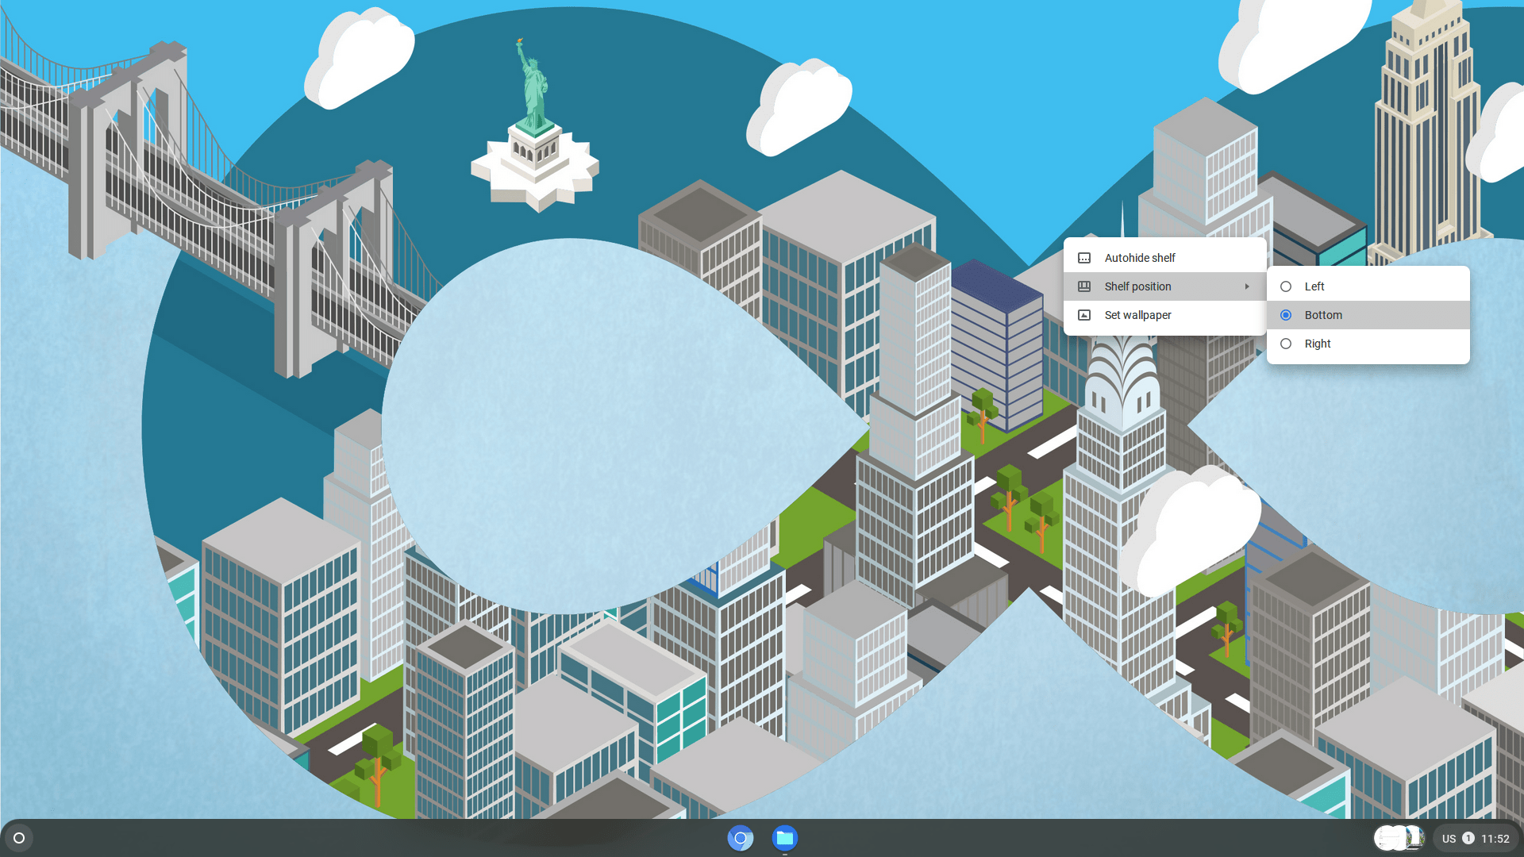
Task: Select the Bottom shelf position radio option
Action: [x=1368, y=315]
